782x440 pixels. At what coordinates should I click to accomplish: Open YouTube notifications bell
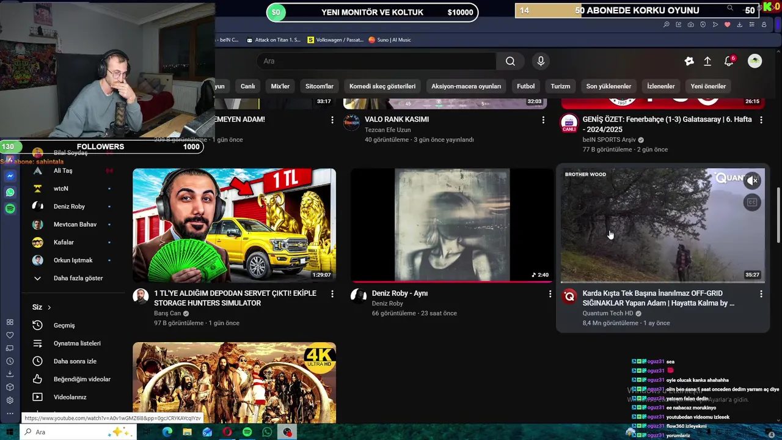click(x=729, y=61)
